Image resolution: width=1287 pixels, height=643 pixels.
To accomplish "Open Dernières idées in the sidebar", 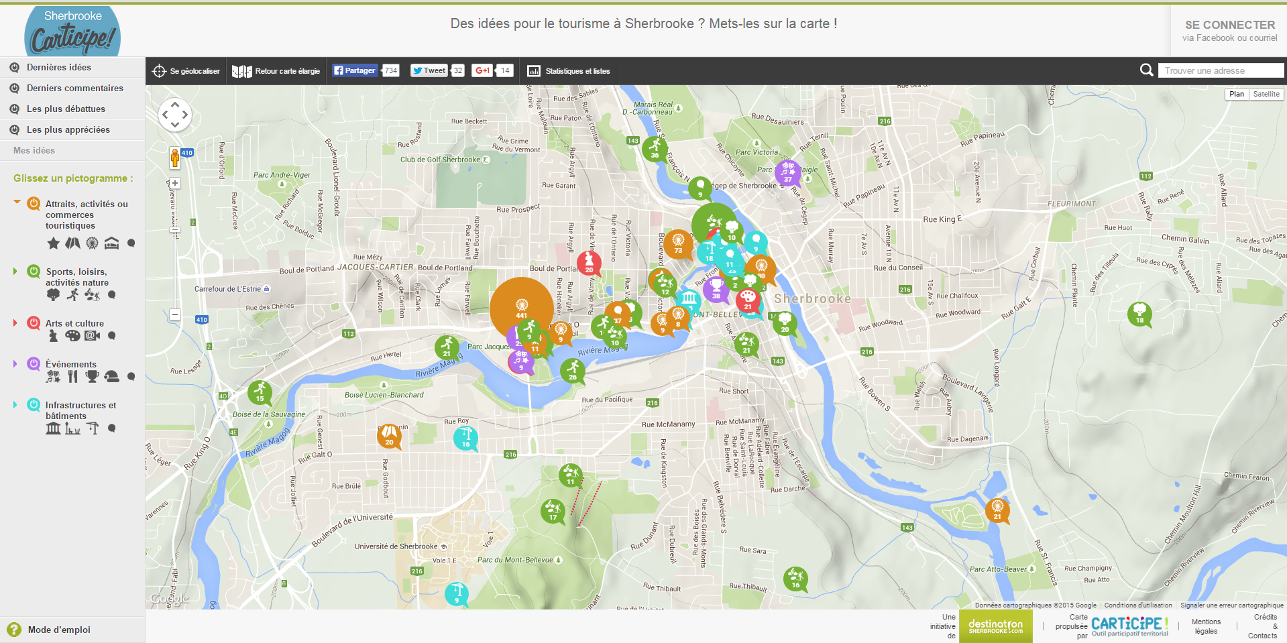I will click(x=59, y=67).
